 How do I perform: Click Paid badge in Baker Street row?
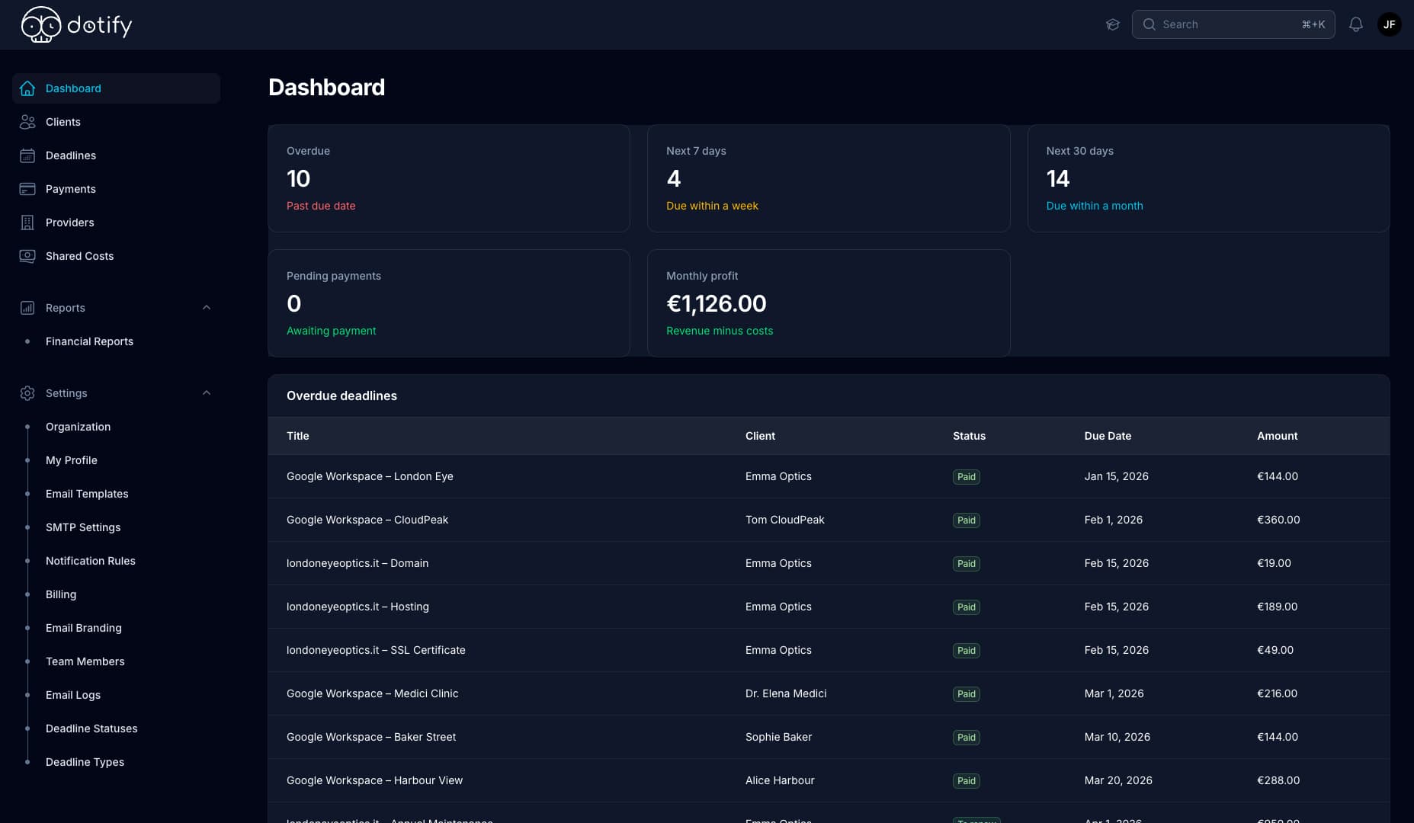point(967,738)
